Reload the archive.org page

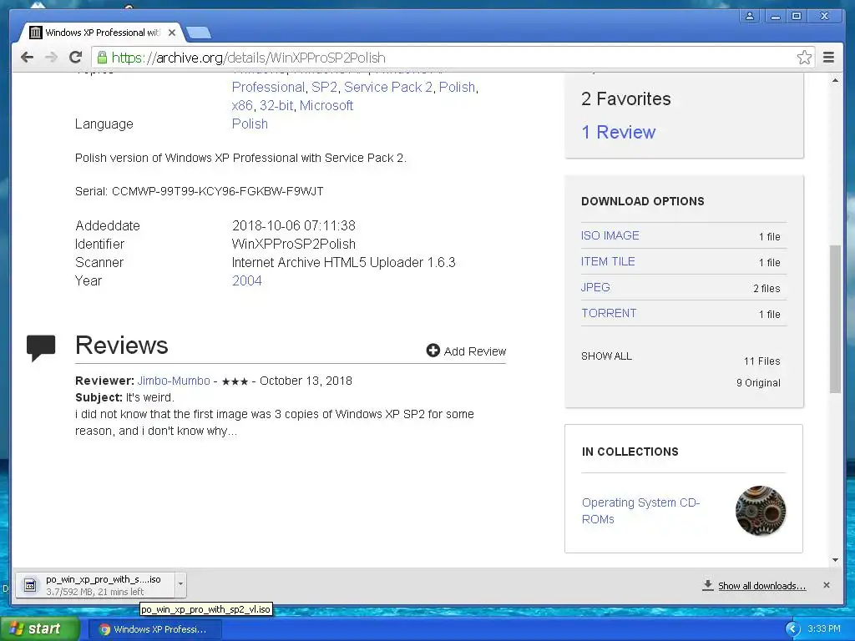coord(75,58)
